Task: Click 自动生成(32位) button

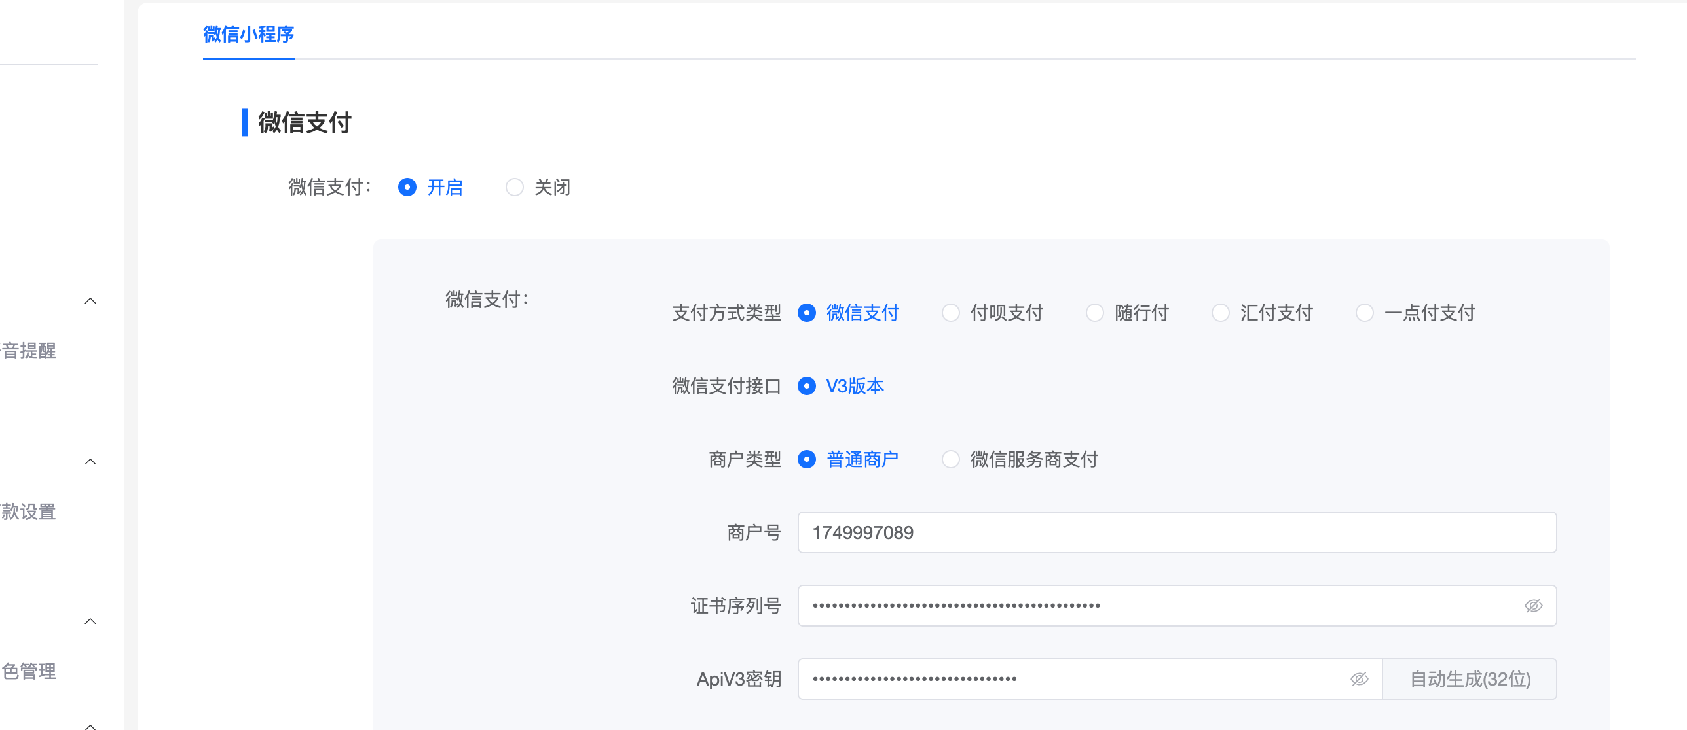Action: pyautogui.click(x=1470, y=679)
